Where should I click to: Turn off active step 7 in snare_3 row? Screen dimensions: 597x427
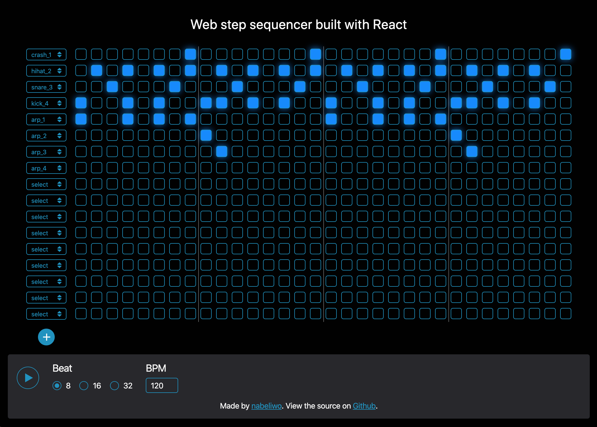175,87
